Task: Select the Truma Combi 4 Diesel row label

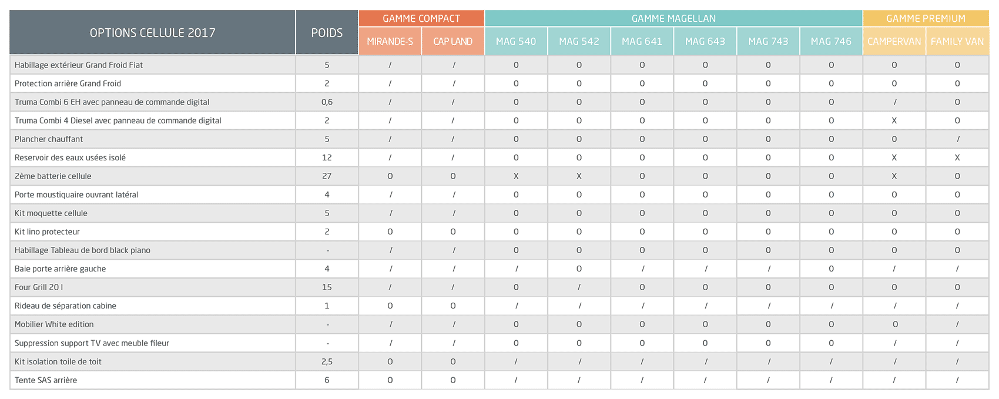Action: point(118,120)
